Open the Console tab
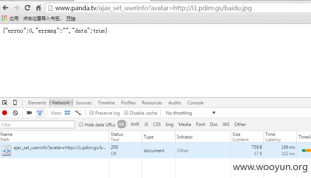 click(x=195, y=103)
